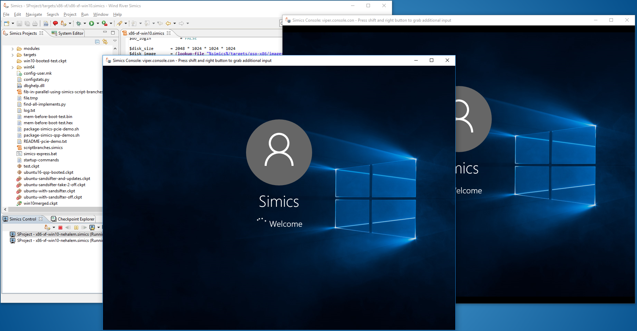Click the yellow Back navigation arrow

click(168, 23)
